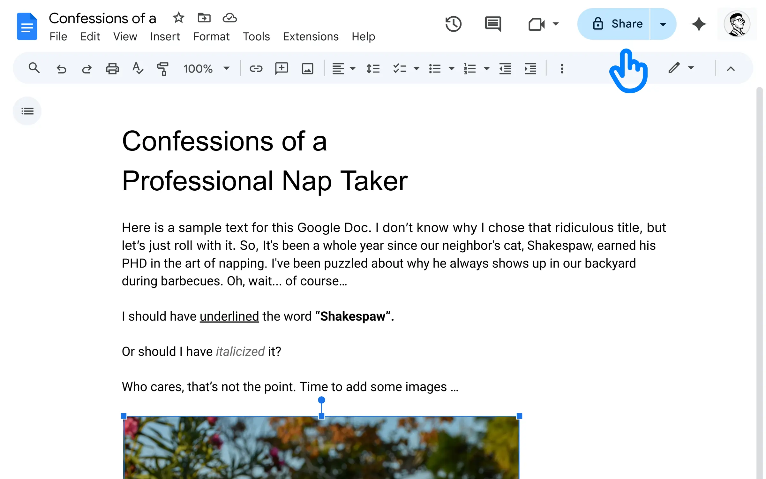
Task: Click the underlined word 'underlined'
Action: 229,316
